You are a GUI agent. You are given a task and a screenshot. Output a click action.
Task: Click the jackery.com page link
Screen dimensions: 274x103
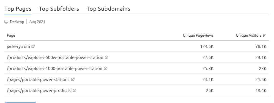point(18,47)
